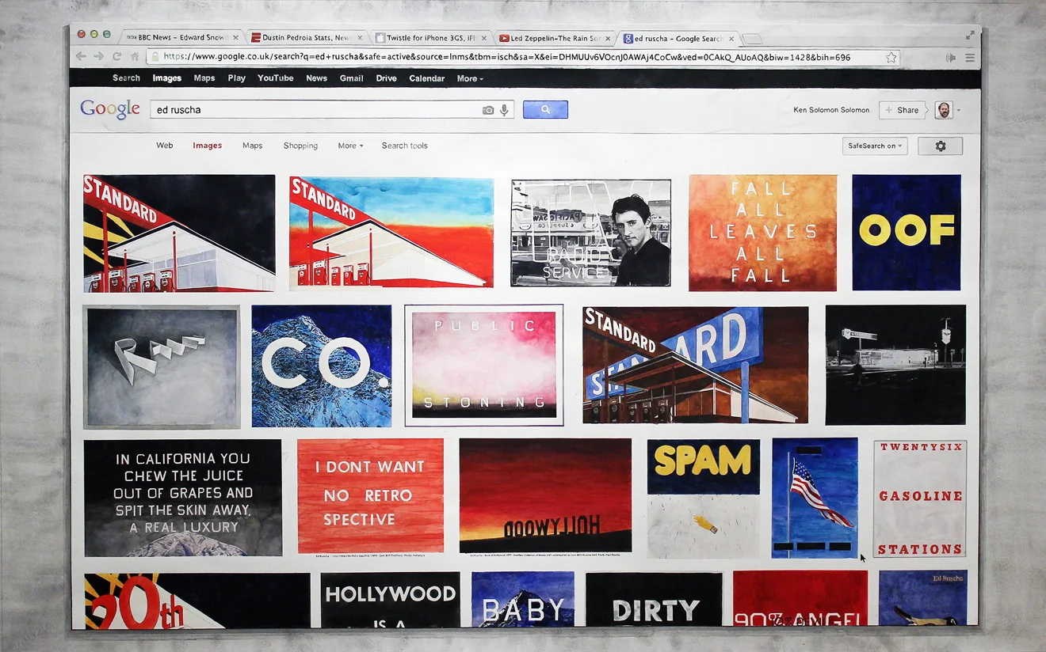
Task: Open the DIRTY text thumbnail
Action: tap(655, 601)
